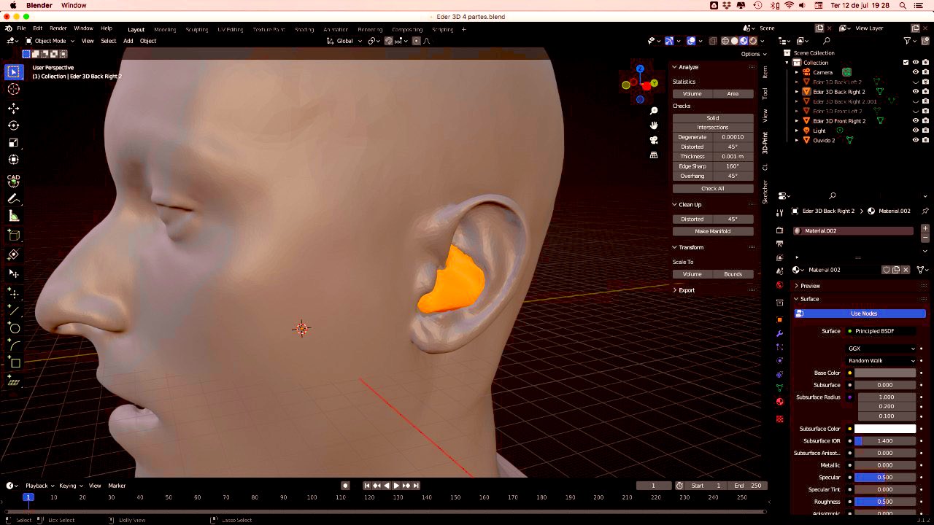This screenshot has width=934, height=525.
Task: Click the outliner search magnifier icon
Action: pos(827,41)
